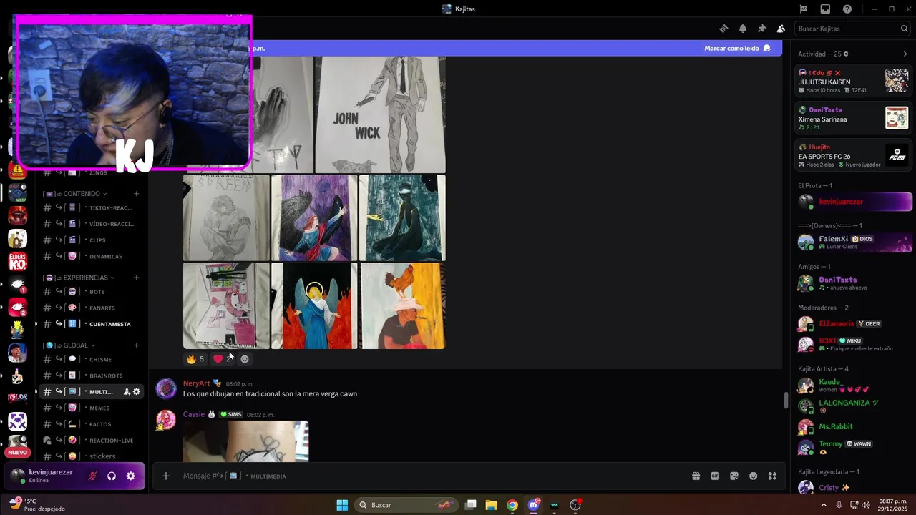
Task: Toggle the fire reaction with count 5
Action: point(195,359)
